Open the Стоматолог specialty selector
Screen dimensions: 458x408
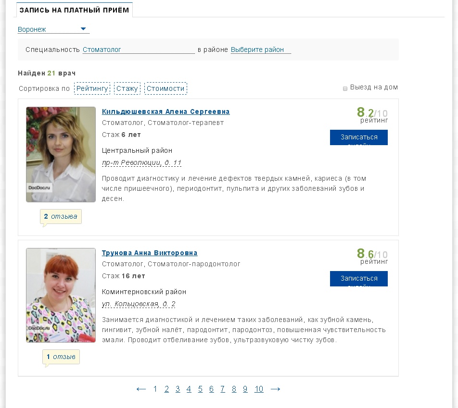102,49
